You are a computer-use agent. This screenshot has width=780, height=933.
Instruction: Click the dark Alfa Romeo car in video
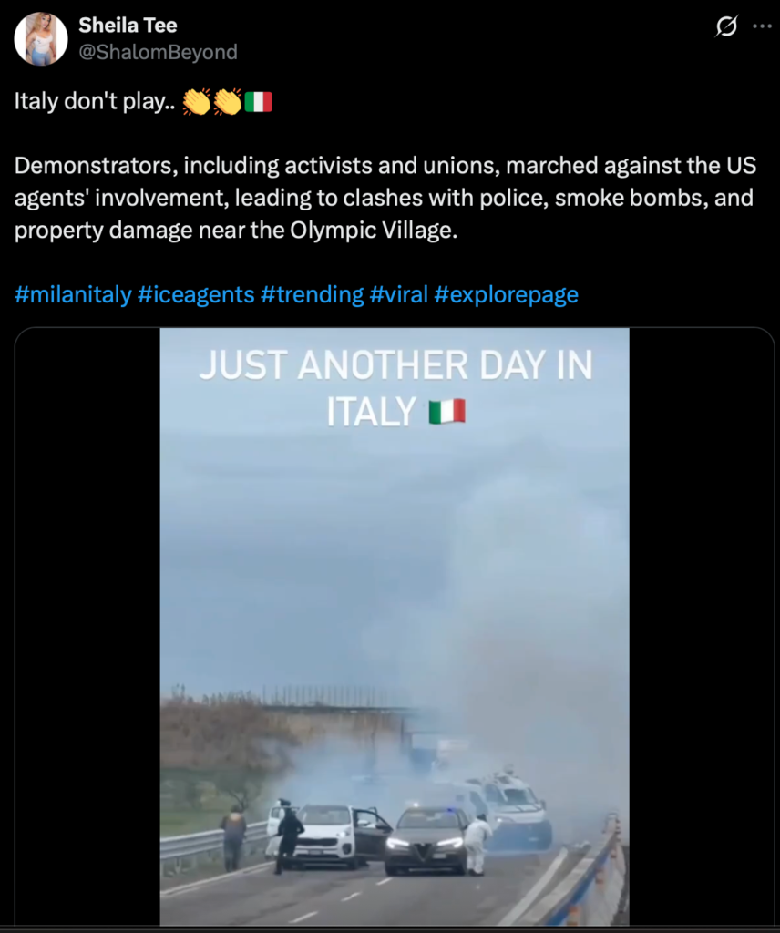point(426,842)
